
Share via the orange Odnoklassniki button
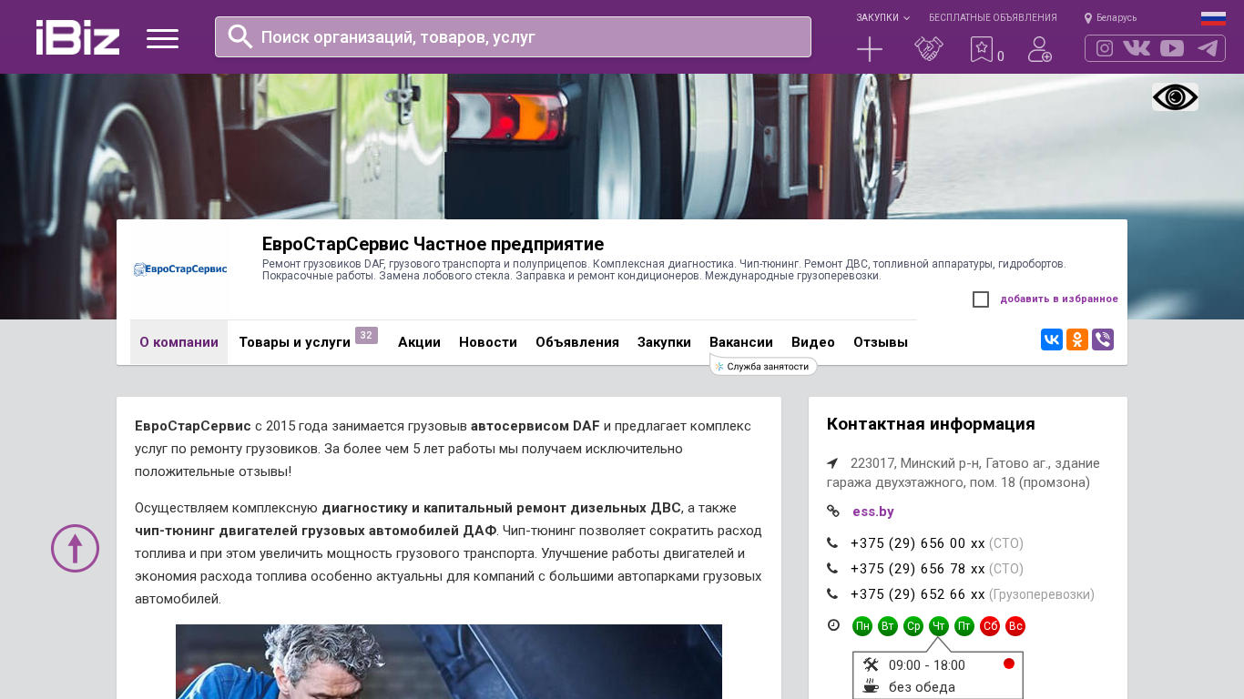(x=1077, y=339)
